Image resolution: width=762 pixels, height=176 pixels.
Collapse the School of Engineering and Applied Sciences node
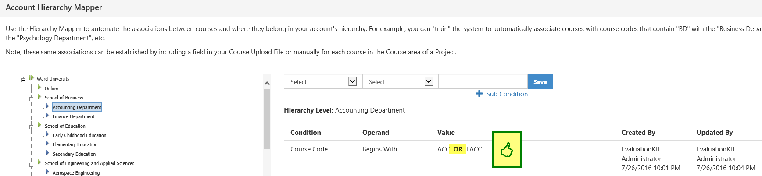[31, 165]
